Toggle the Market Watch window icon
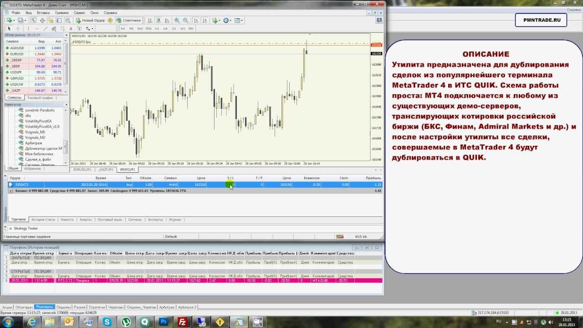Image resolution: width=583 pixels, height=328 pixels. 34,20
